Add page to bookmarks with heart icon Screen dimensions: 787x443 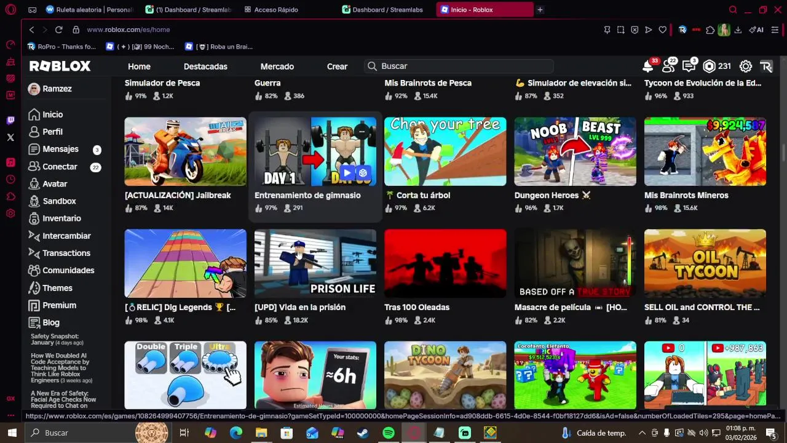pos(662,30)
